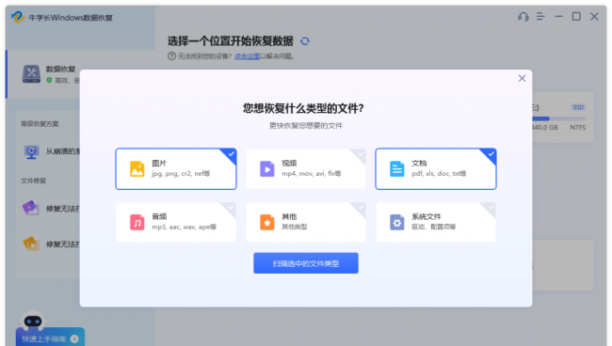
Task: Click the 高级恢复方案 section label
Action: click(x=40, y=123)
